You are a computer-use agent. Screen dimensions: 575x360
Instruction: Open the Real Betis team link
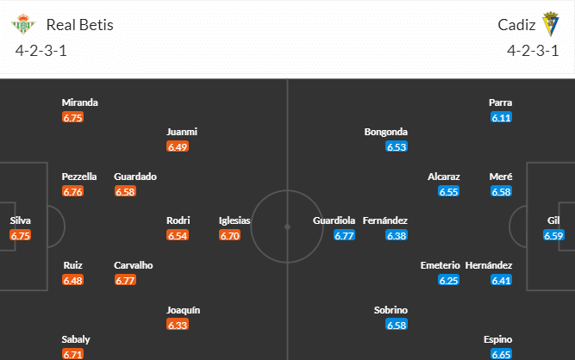tap(80, 25)
